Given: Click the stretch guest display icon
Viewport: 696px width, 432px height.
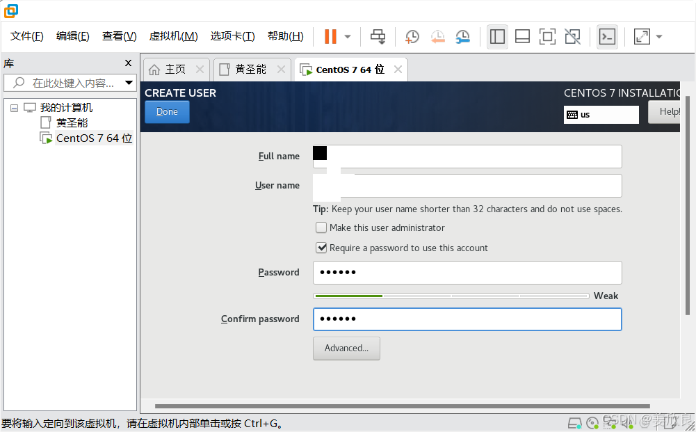Looking at the screenshot, I should [x=642, y=36].
